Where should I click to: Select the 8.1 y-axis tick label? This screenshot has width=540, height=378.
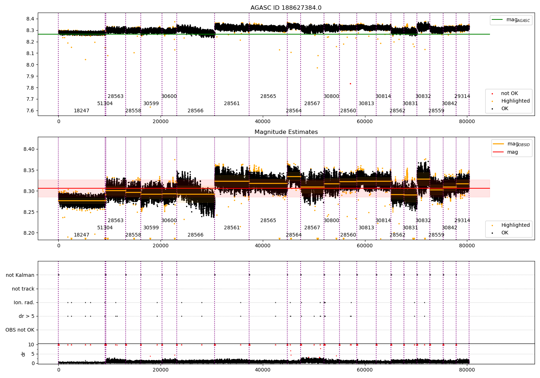point(31,53)
